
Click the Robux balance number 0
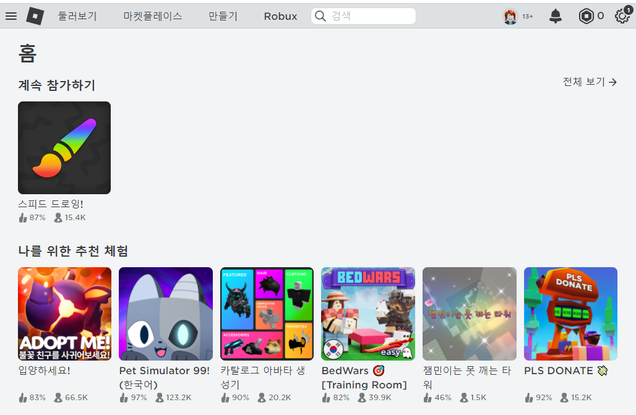click(x=601, y=16)
